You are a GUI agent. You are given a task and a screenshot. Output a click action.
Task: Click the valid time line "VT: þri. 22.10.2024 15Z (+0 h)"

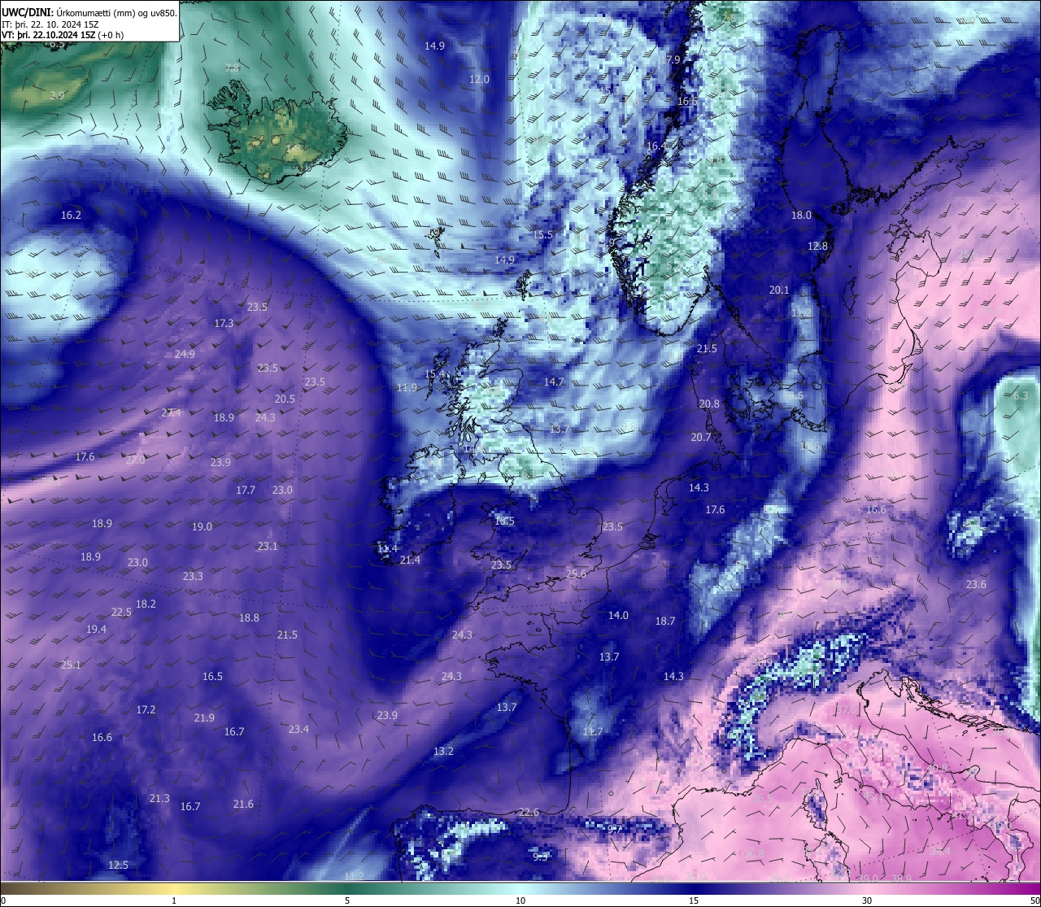point(63,35)
